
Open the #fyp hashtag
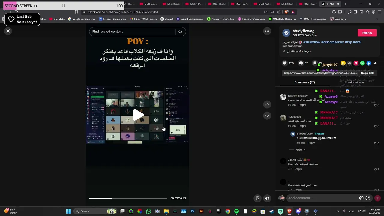click(x=348, y=42)
